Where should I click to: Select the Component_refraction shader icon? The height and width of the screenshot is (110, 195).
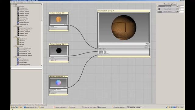tap(18, 13)
